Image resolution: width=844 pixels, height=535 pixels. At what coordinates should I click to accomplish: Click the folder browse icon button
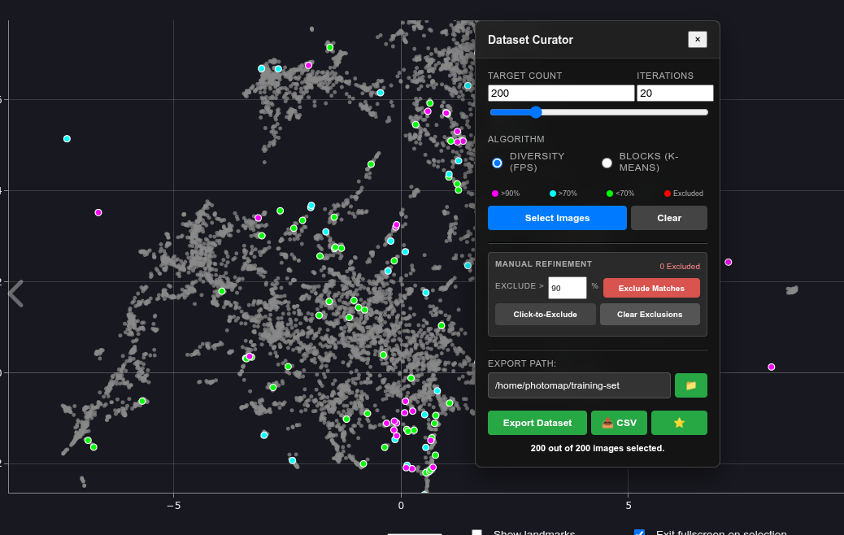pos(690,385)
